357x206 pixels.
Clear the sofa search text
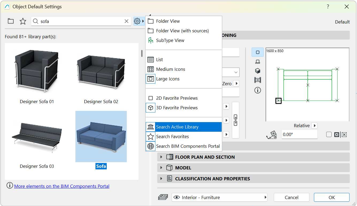[126, 21]
